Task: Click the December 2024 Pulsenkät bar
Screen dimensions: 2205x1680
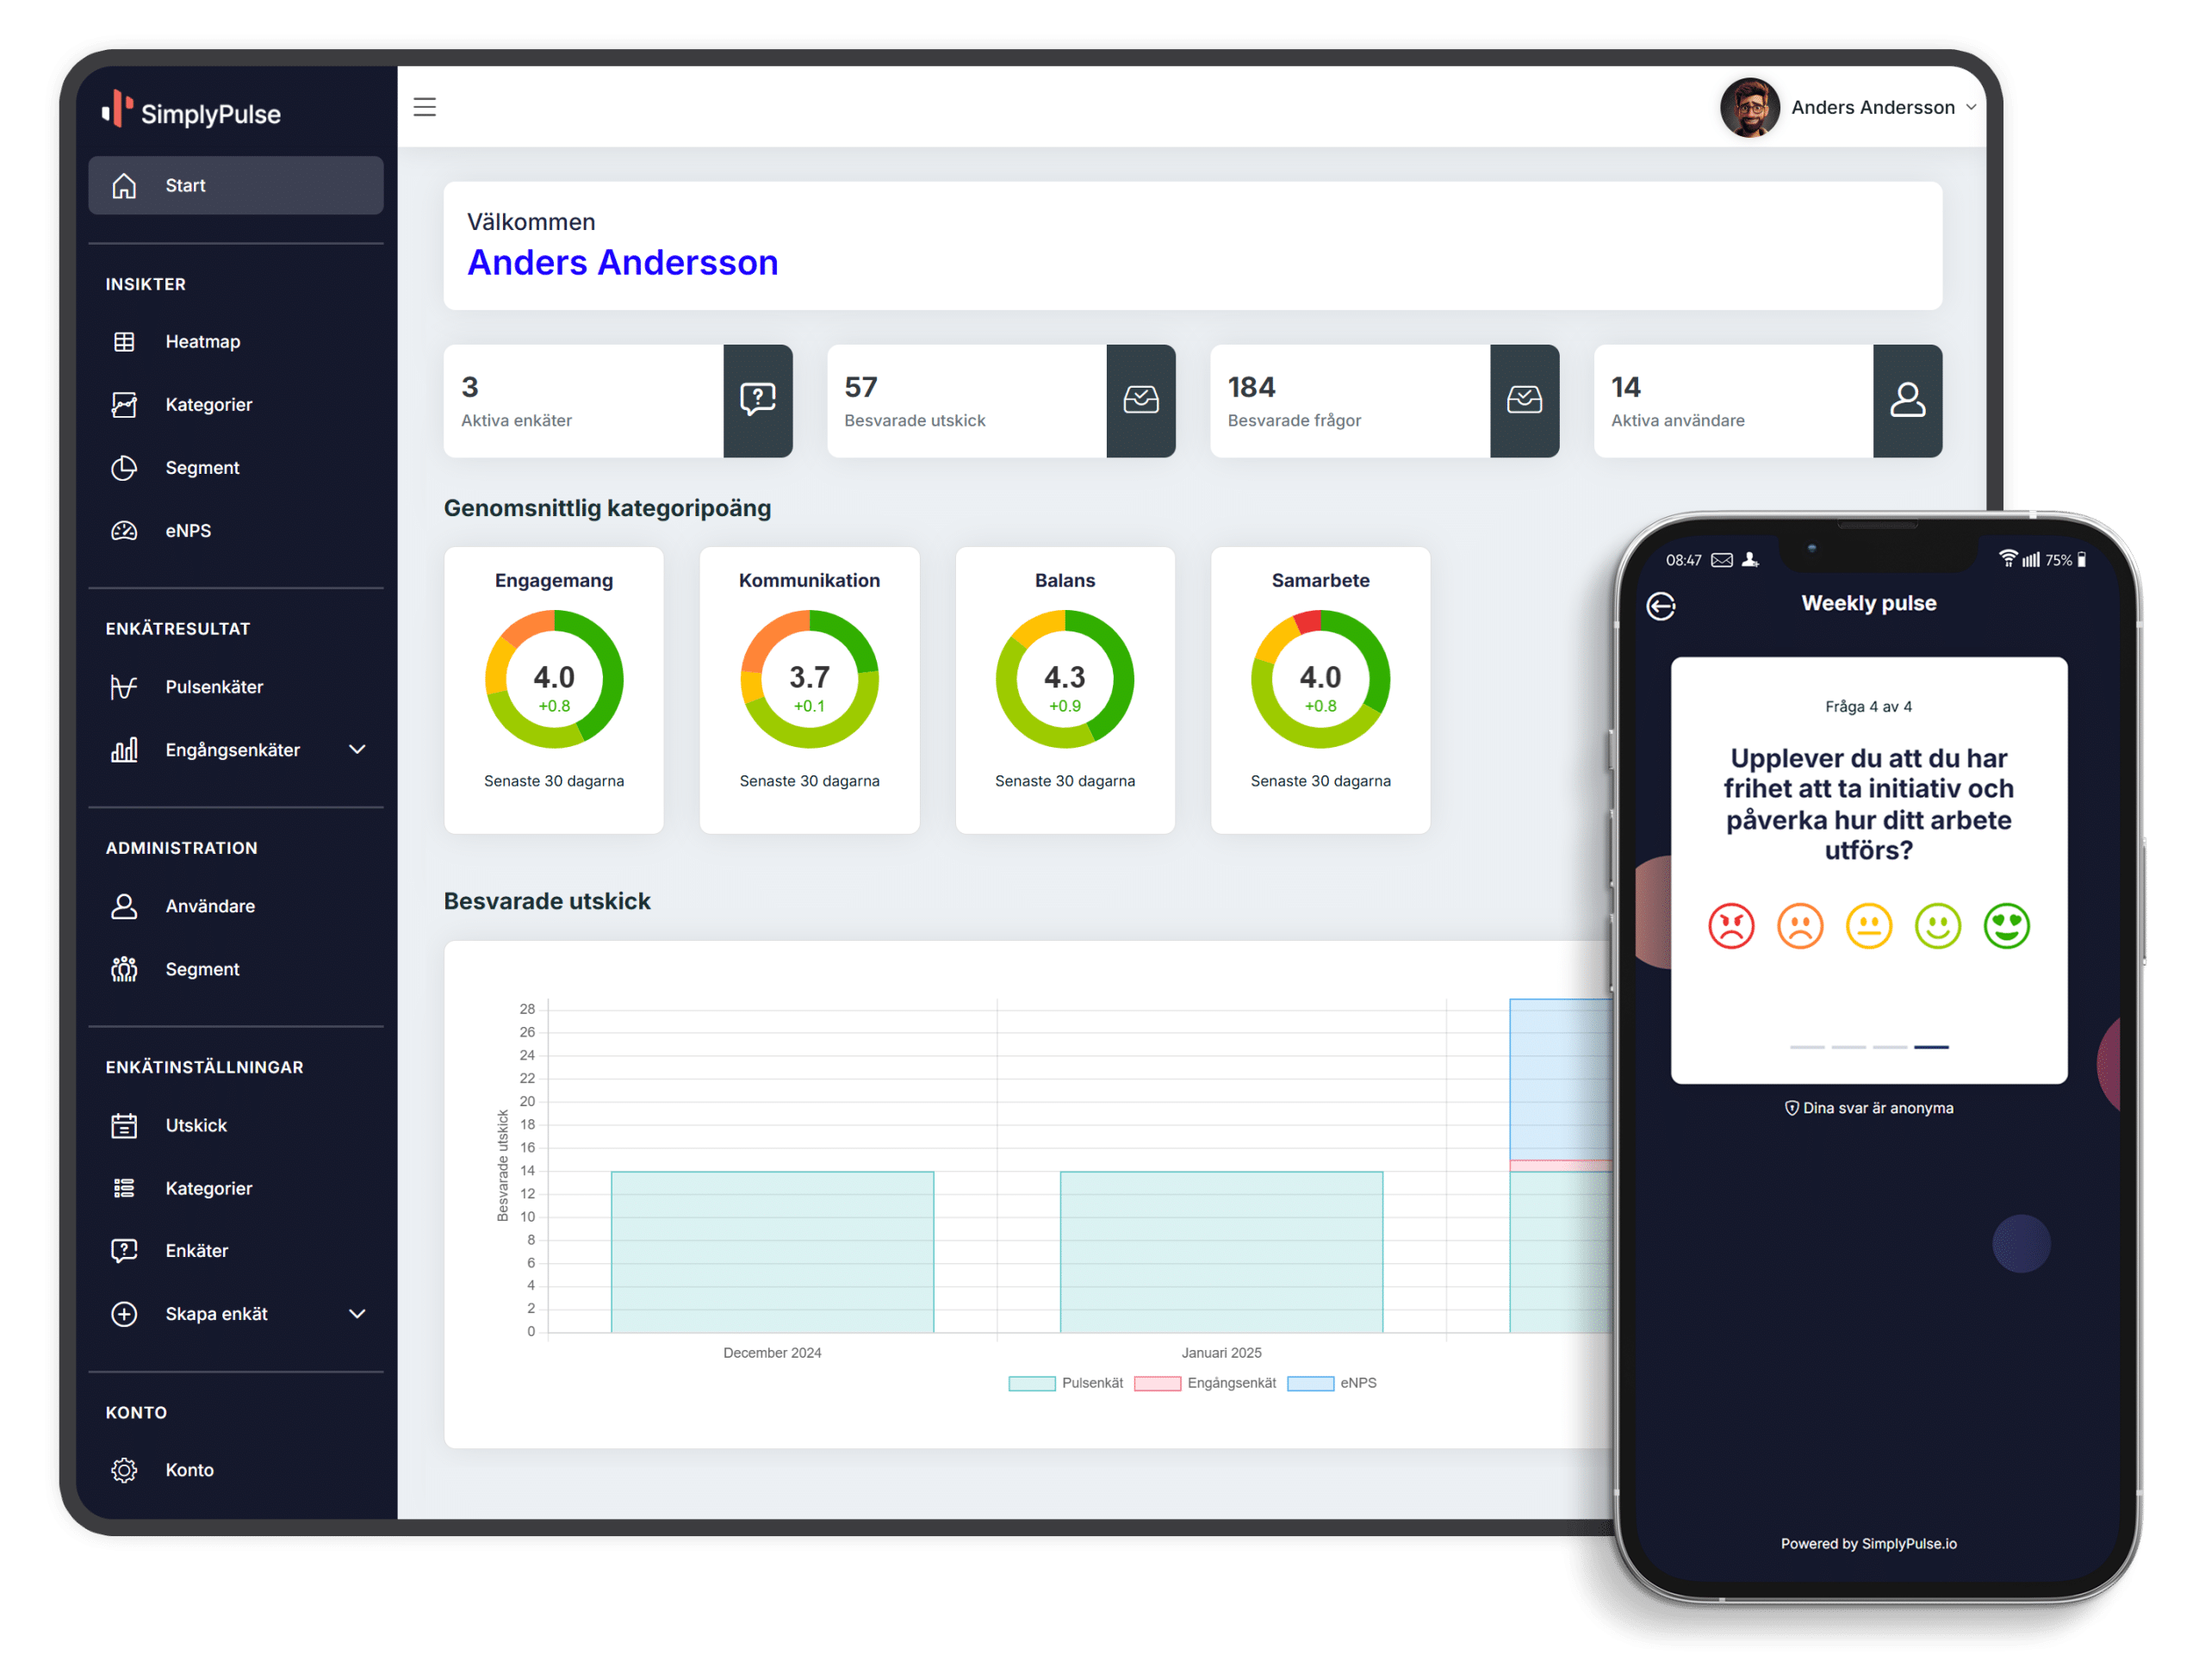Action: 772,1252
